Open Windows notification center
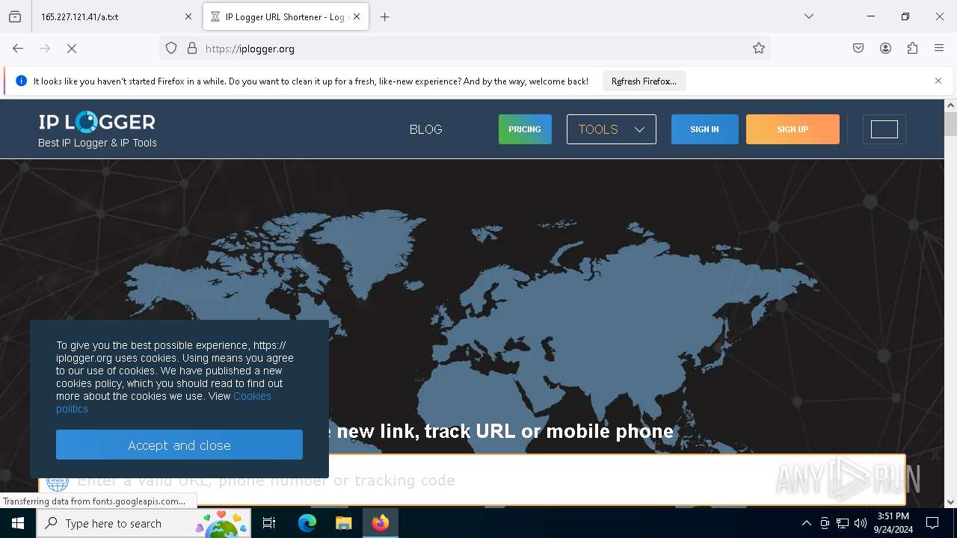The width and height of the screenshot is (957, 538). coord(932,523)
